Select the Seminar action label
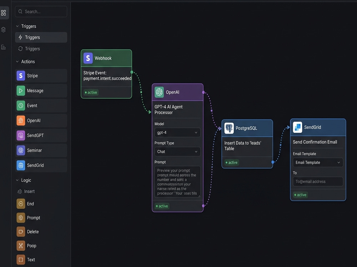 coord(34,150)
